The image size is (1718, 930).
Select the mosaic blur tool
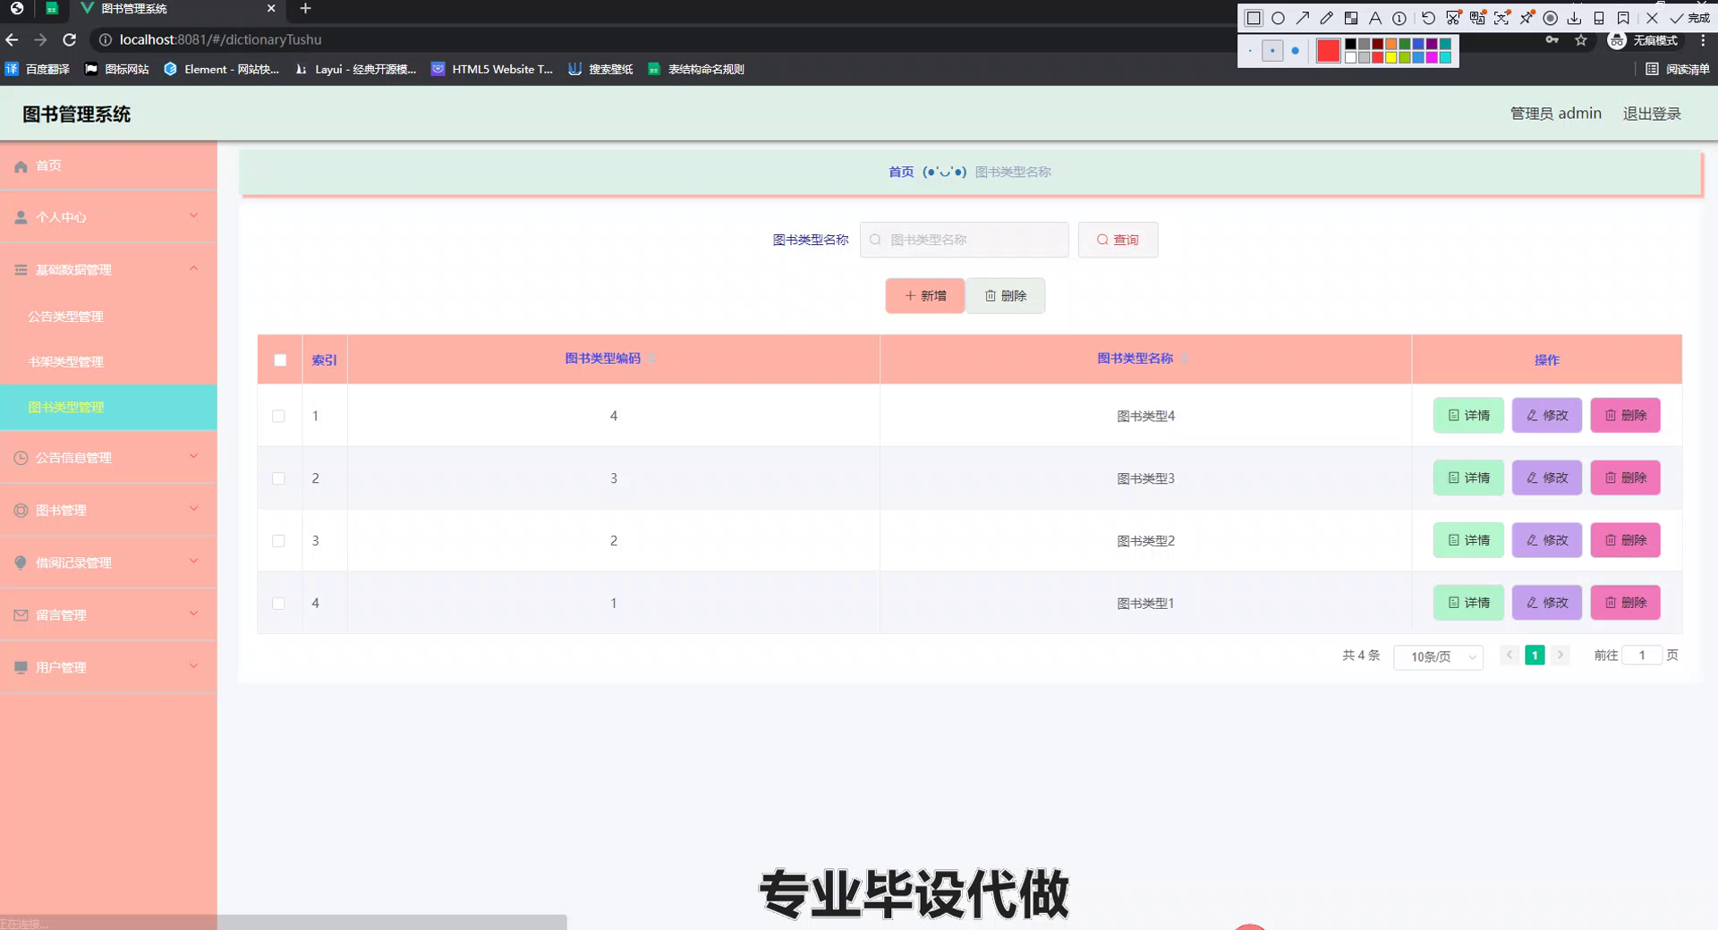(x=1351, y=18)
